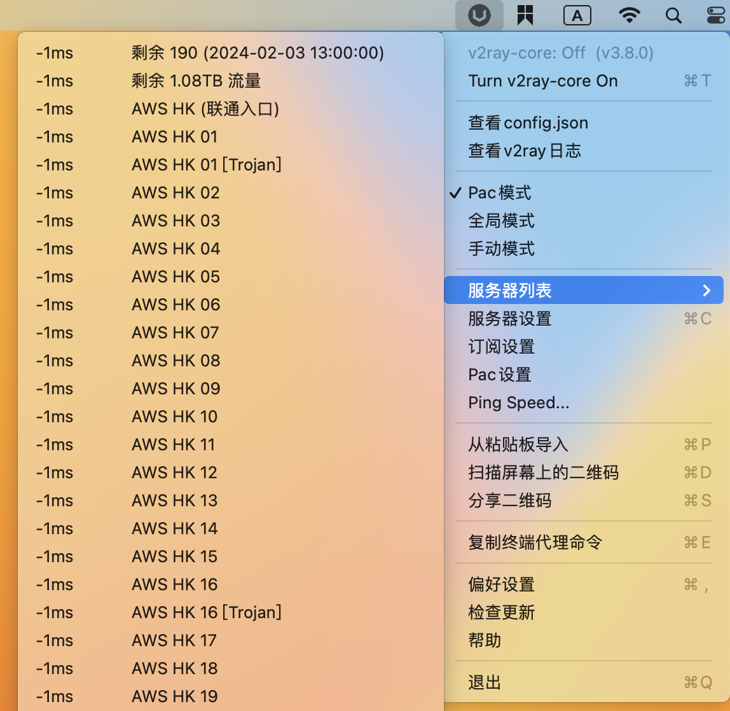Select server AWS HK 03
Viewport: 730px width, 711px height.
pos(231,221)
